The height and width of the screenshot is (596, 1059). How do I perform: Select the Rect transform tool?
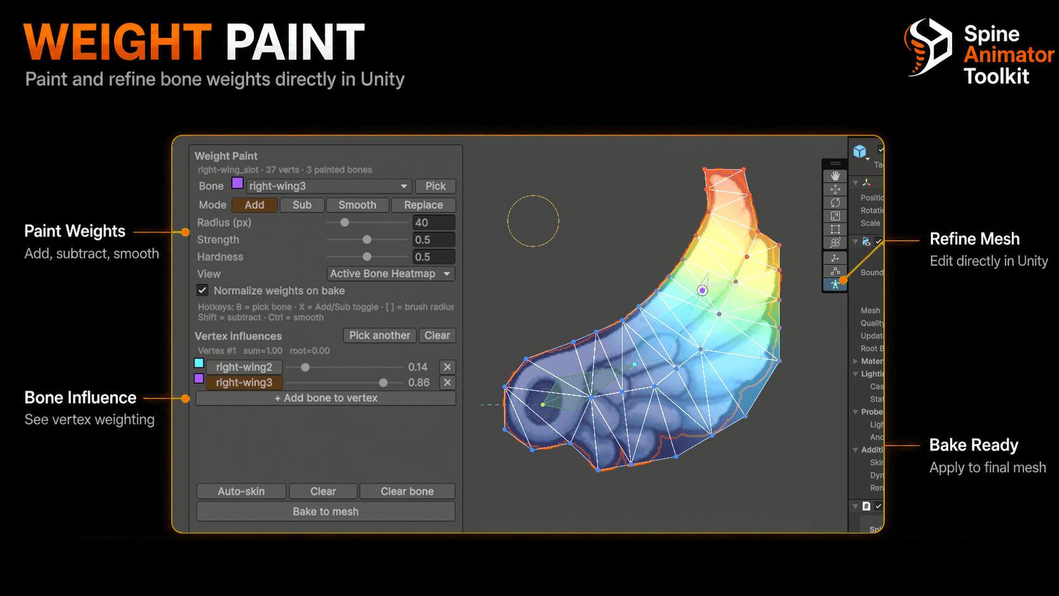pos(835,229)
